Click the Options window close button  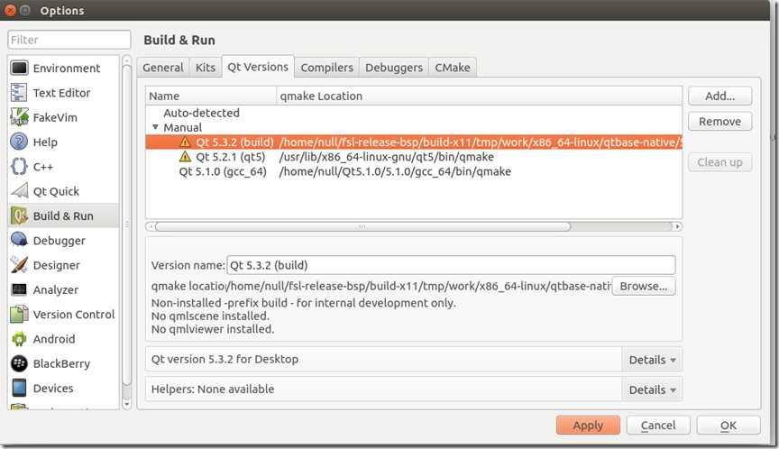point(10,10)
